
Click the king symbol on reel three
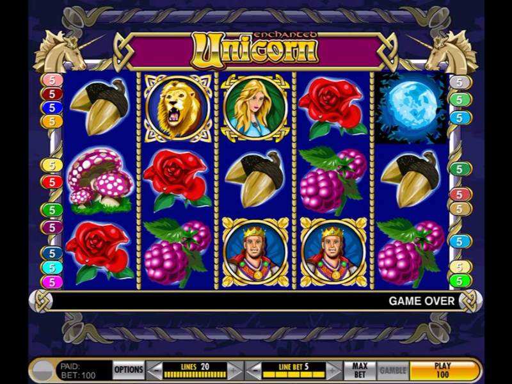pyautogui.click(x=255, y=252)
